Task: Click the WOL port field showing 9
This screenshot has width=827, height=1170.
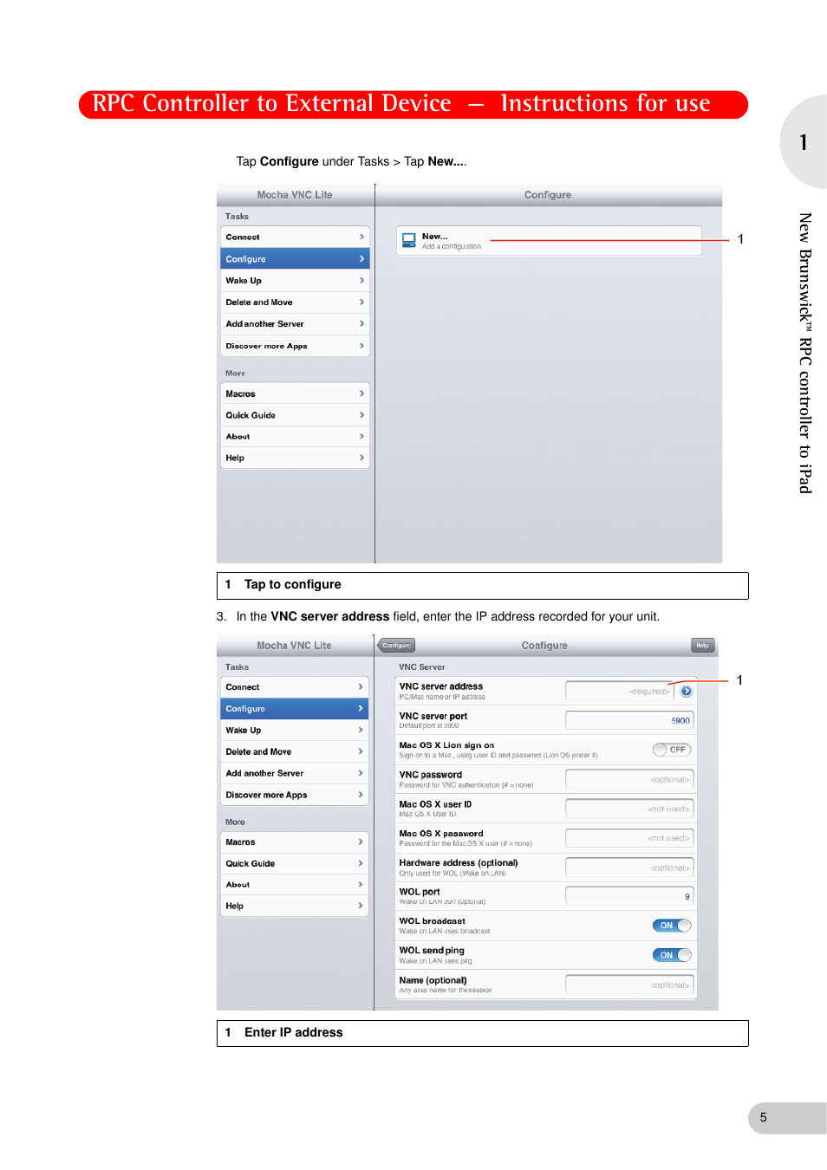Action: coord(629,896)
